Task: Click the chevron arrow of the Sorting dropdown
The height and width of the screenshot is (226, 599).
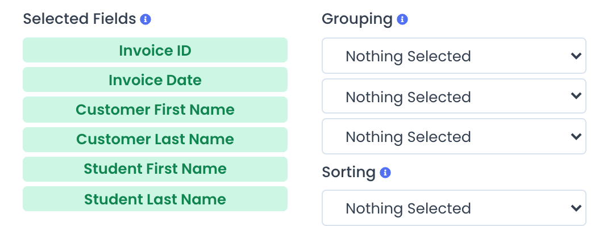Action: pos(576,208)
